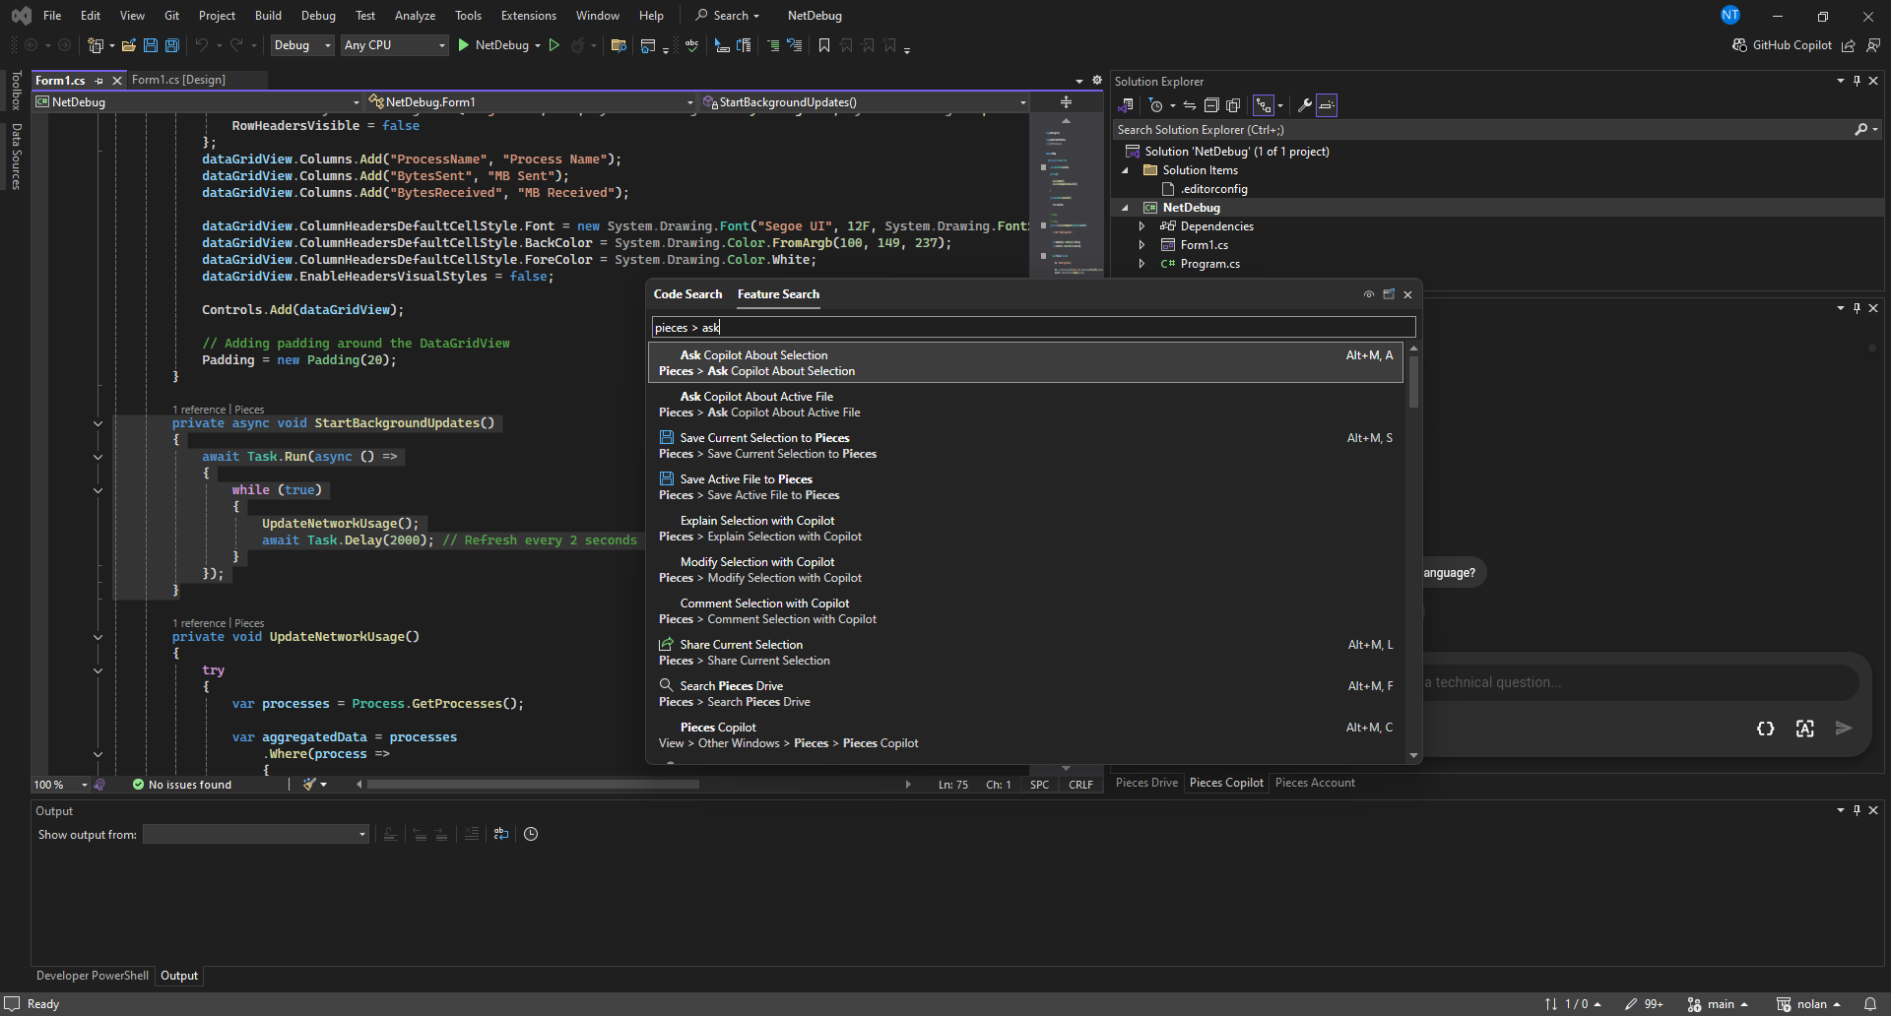
Task: Toggle bookmark icon in the toolbar
Action: click(x=824, y=45)
